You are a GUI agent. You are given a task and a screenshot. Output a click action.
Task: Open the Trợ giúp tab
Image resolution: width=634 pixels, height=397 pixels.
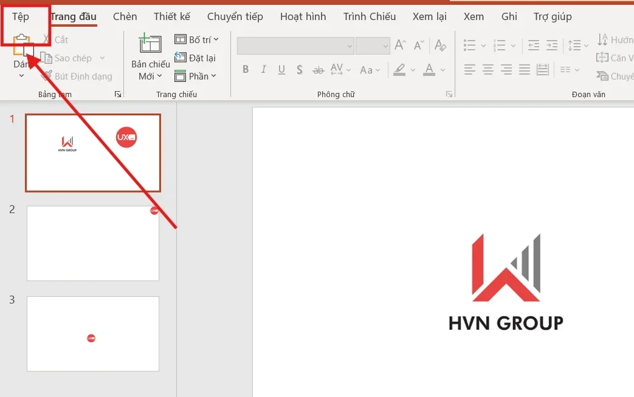[553, 16]
